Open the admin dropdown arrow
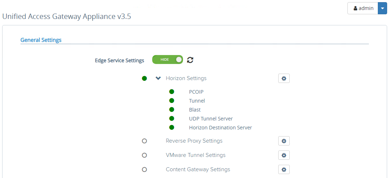Image resolution: width=390 pixels, height=178 pixels. coord(382,8)
